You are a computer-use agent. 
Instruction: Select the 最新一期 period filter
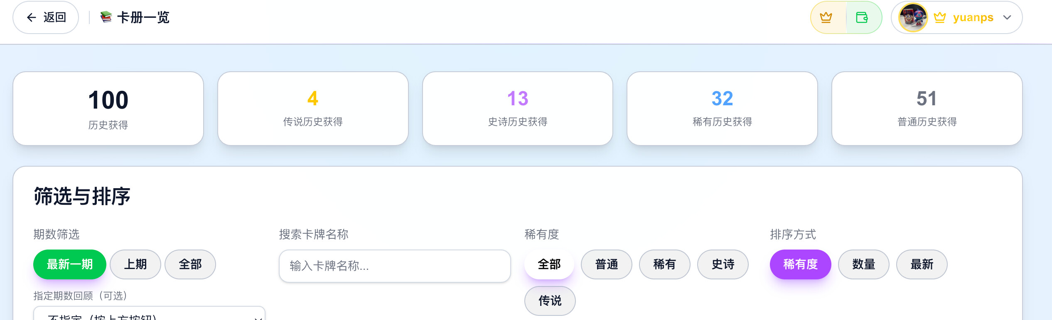(x=70, y=264)
